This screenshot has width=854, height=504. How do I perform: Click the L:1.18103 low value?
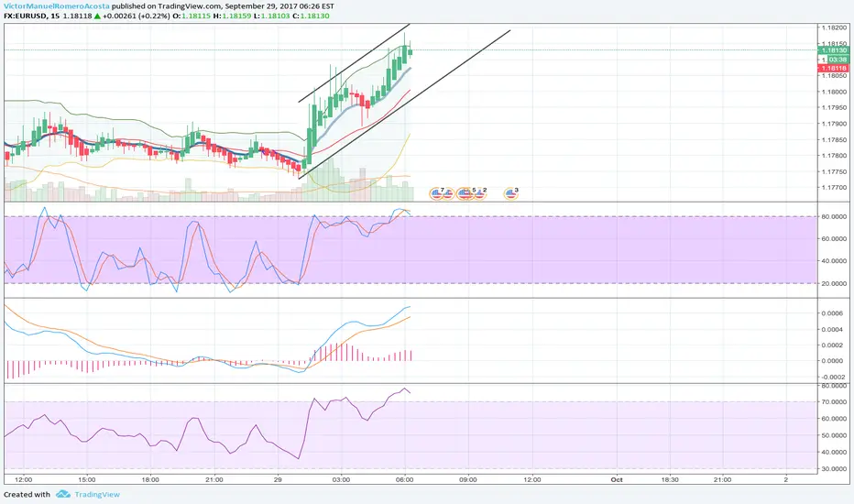pos(272,16)
